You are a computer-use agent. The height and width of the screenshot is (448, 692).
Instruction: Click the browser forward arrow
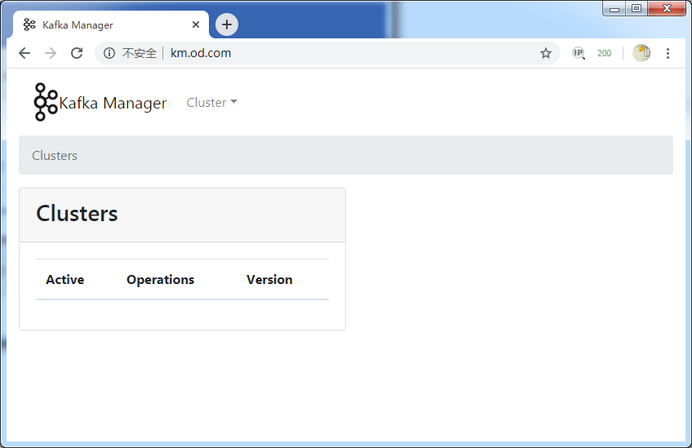tap(51, 53)
